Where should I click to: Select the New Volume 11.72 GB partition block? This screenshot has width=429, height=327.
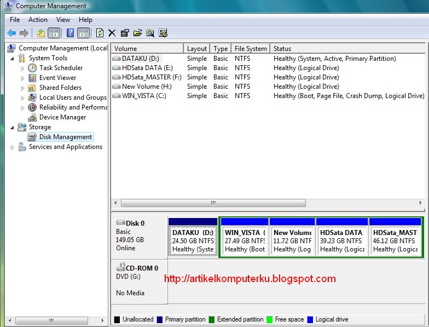tap(292, 237)
